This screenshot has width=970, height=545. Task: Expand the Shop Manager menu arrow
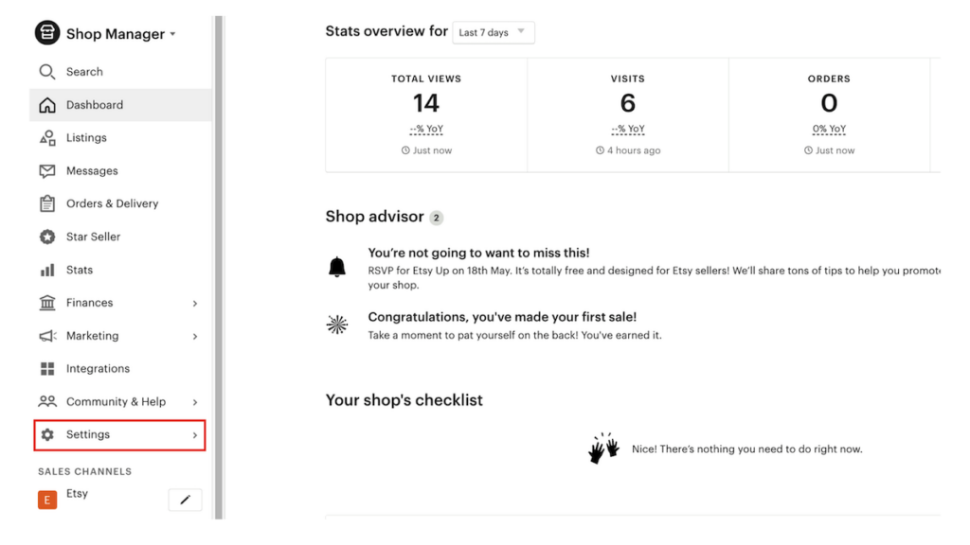tap(172, 34)
